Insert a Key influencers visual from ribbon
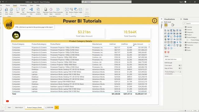199x112 pixels. pyautogui.click(x=23, y=11)
